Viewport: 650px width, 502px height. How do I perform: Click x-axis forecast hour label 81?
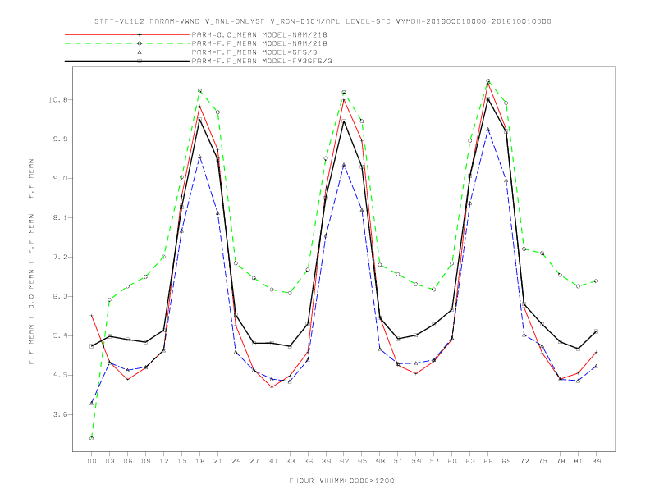[579, 461]
